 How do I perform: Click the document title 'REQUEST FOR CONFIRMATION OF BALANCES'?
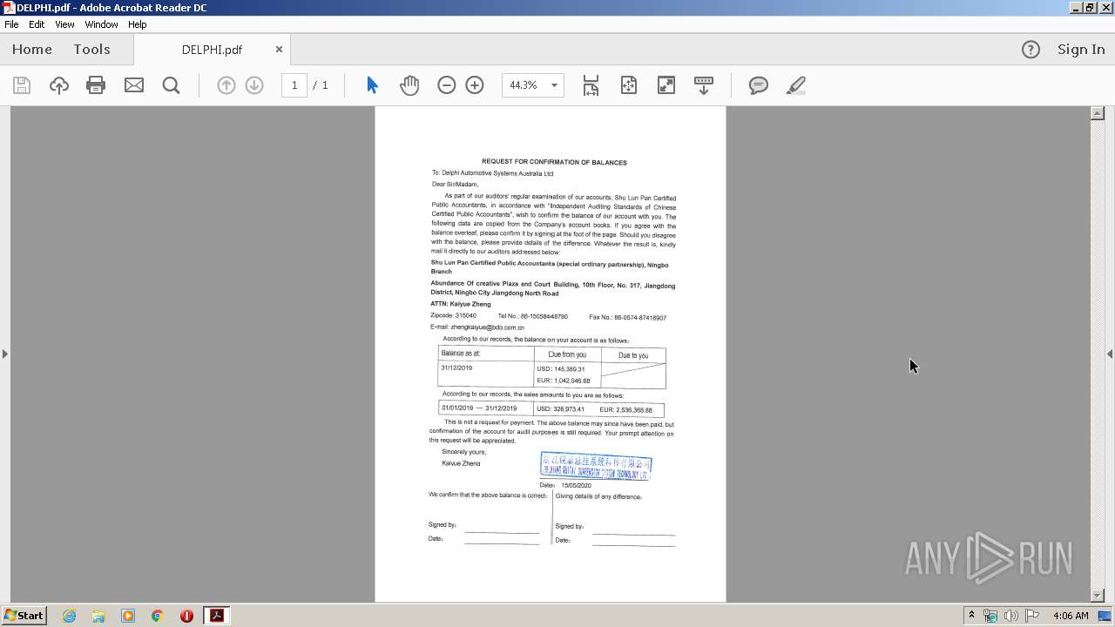[x=554, y=162]
